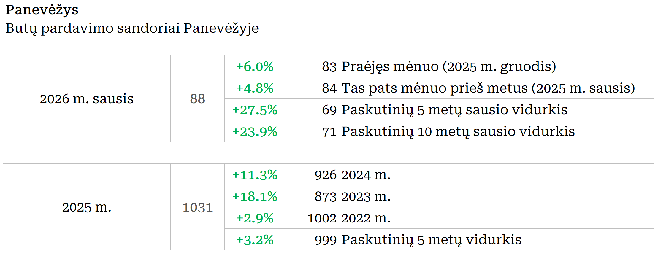The width and height of the screenshot is (658, 256).
Task: Click the '2022 m.' row label
Action: tap(366, 218)
